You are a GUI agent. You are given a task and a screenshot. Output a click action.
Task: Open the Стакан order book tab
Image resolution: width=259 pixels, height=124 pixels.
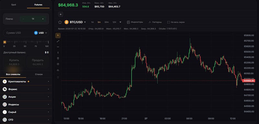(39, 74)
